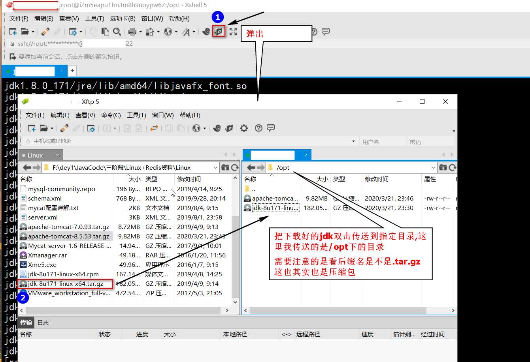The image size is (530, 362).
Task: Click Help question icon in Xftp toolbar
Action: tap(258, 128)
